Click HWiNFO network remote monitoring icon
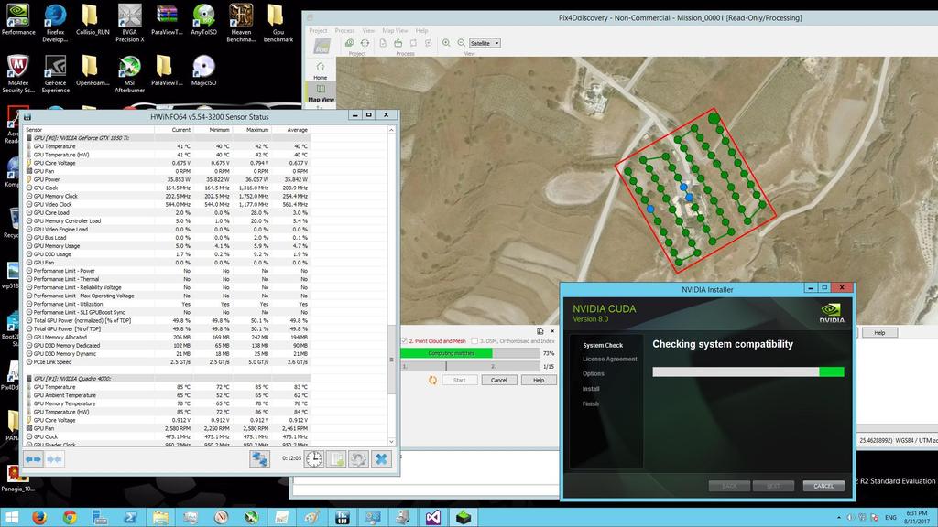Viewport: 938px width, 527px height. coord(259,459)
